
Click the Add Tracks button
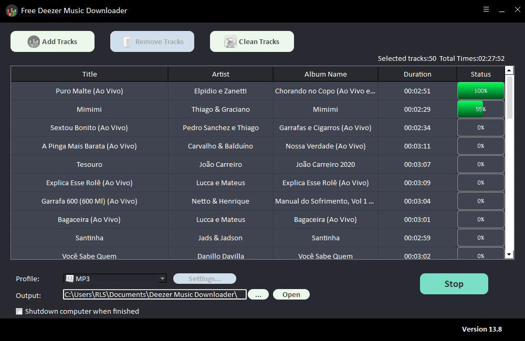52,41
